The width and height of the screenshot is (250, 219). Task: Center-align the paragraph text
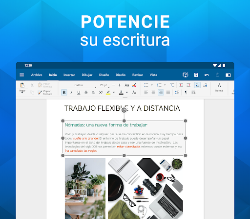[153, 93]
